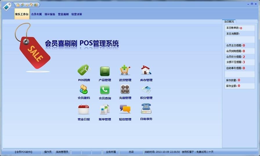Maximize the POS window
Viewport: 260px width, 156px height.
coord(252,4)
